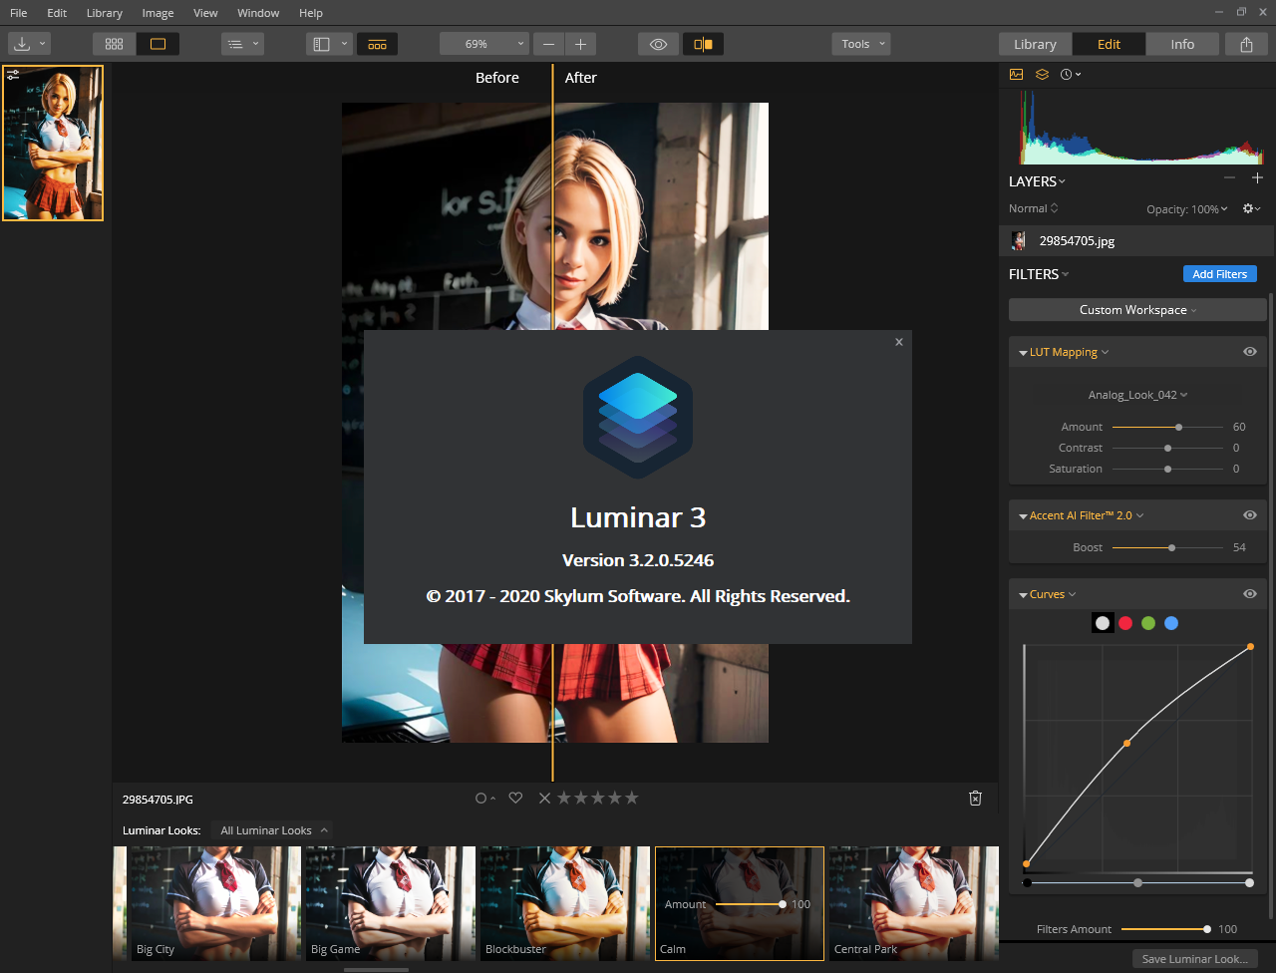Image resolution: width=1276 pixels, height=973 pixels.
Task: Open the Normal blend mode dropdown
Action: [x=1034, y=208]
